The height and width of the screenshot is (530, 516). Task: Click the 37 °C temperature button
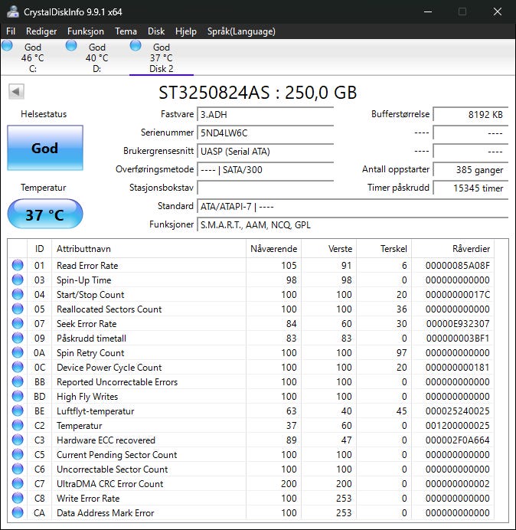click(x=45, y=214)
